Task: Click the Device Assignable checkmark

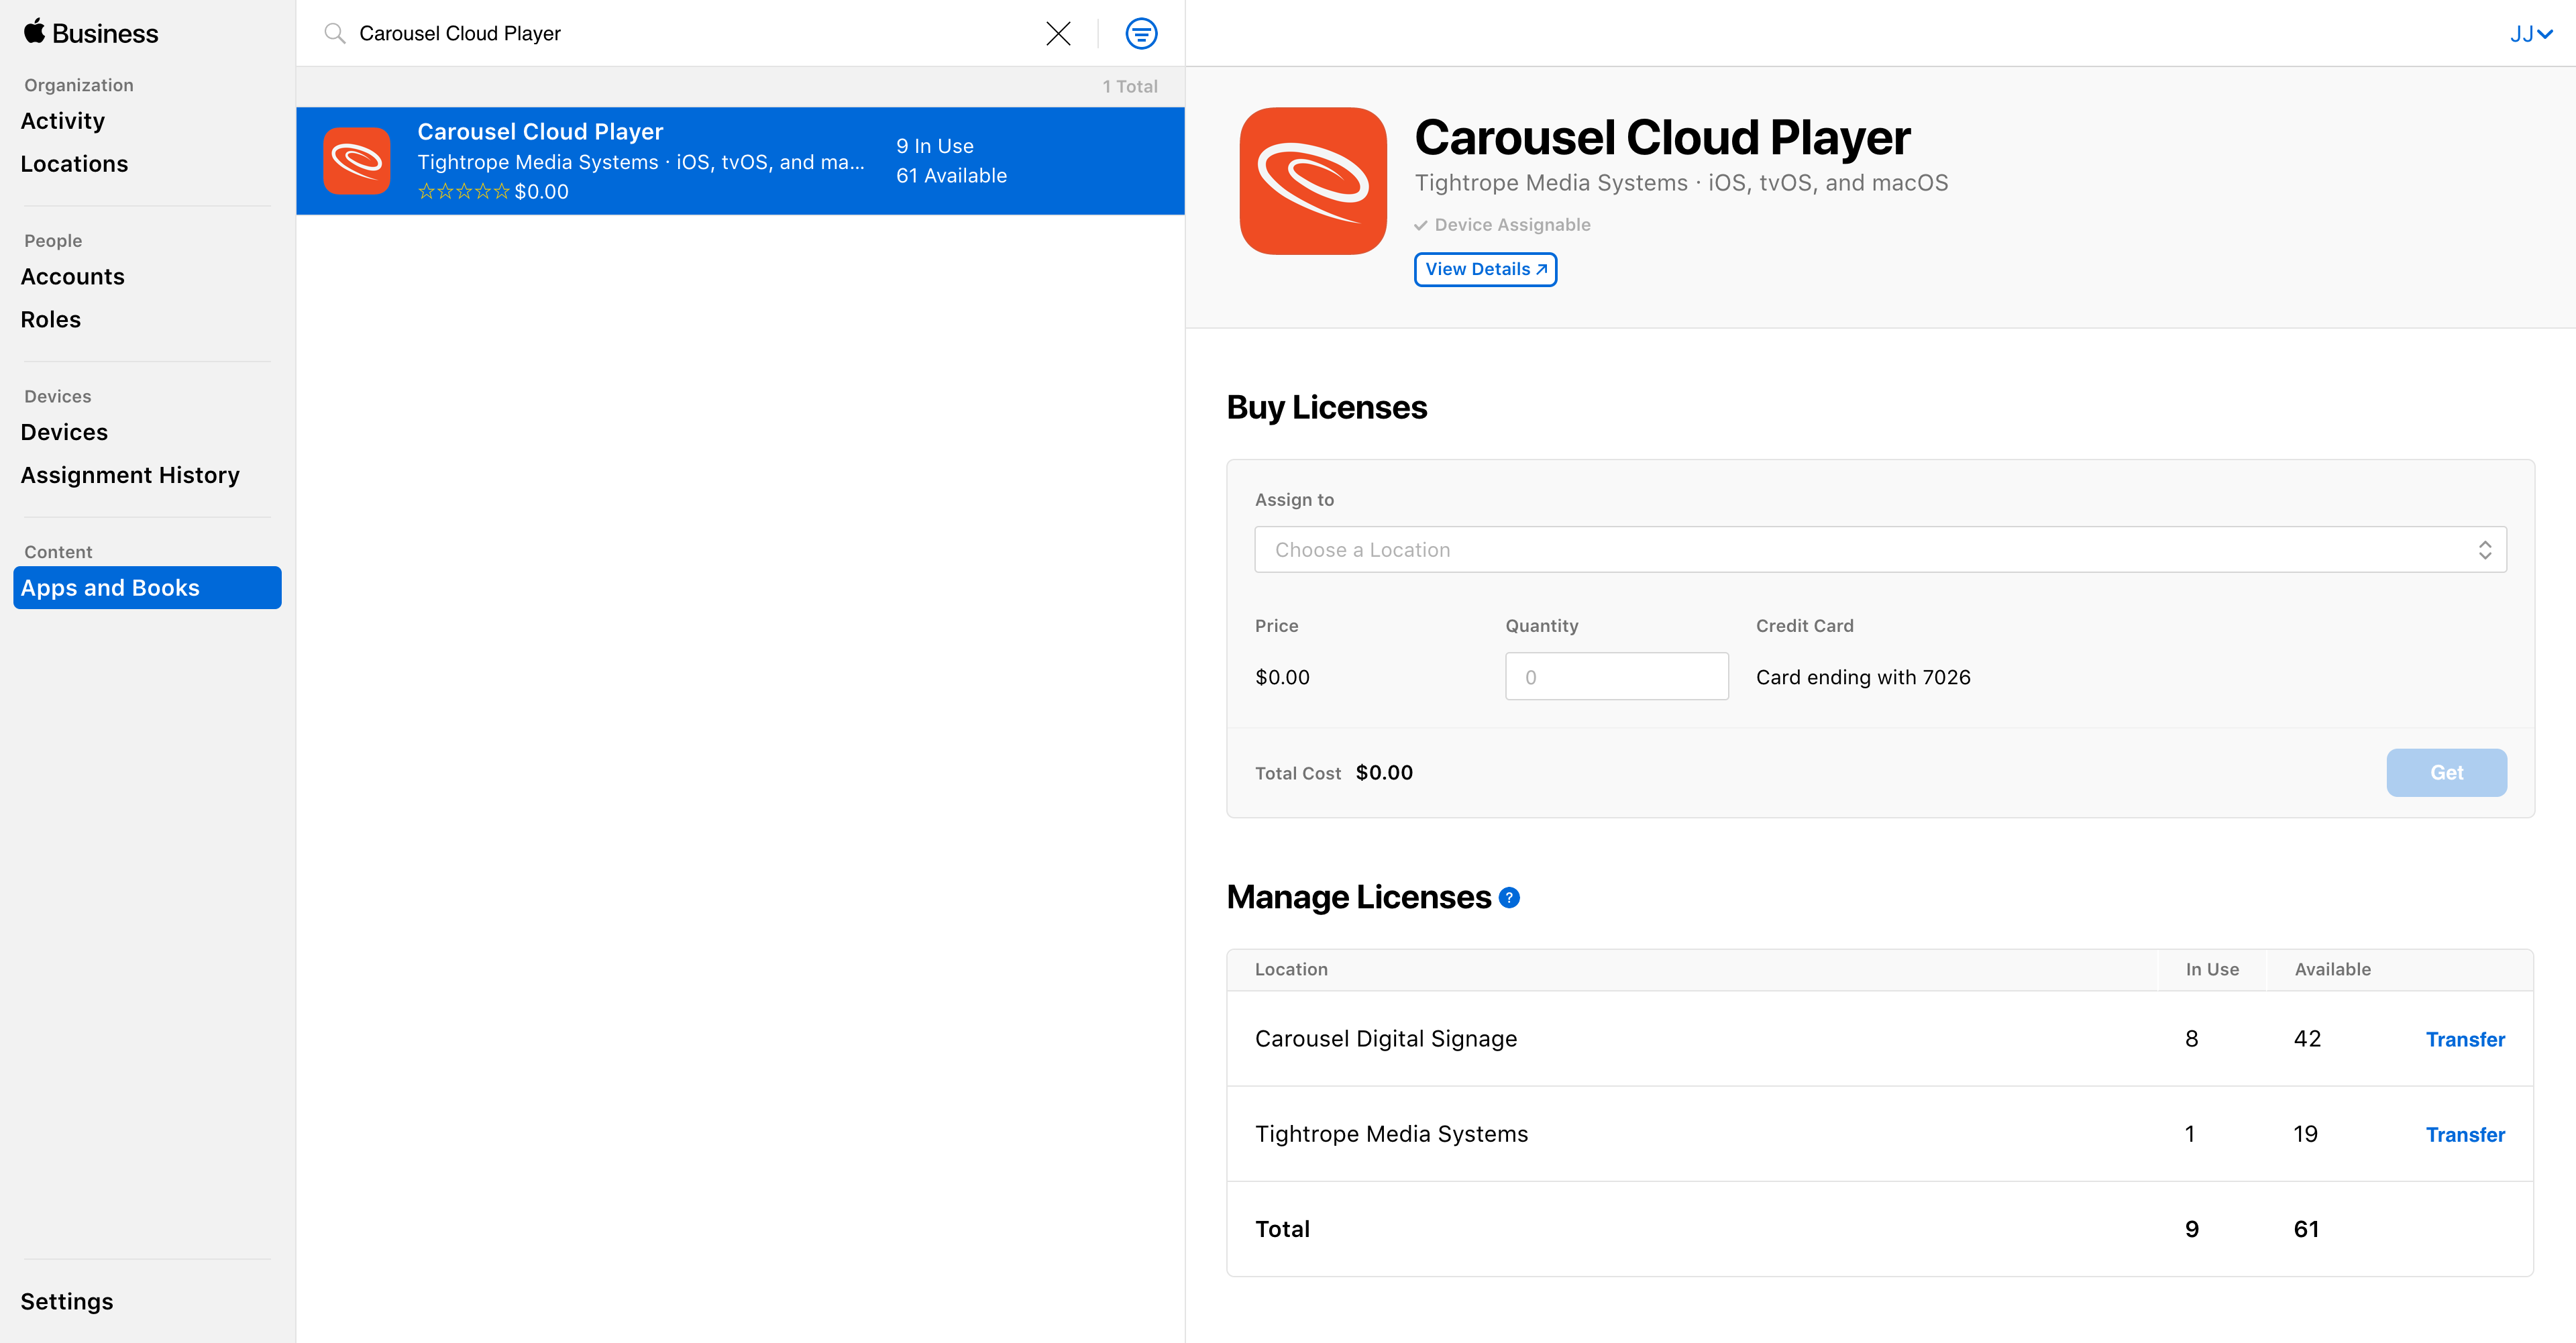Action: click(x=1421, y=225)
